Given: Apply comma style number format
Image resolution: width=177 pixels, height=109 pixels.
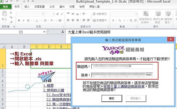Looking at the screenshot, I should pyautogui.click(x=124, y=20).
